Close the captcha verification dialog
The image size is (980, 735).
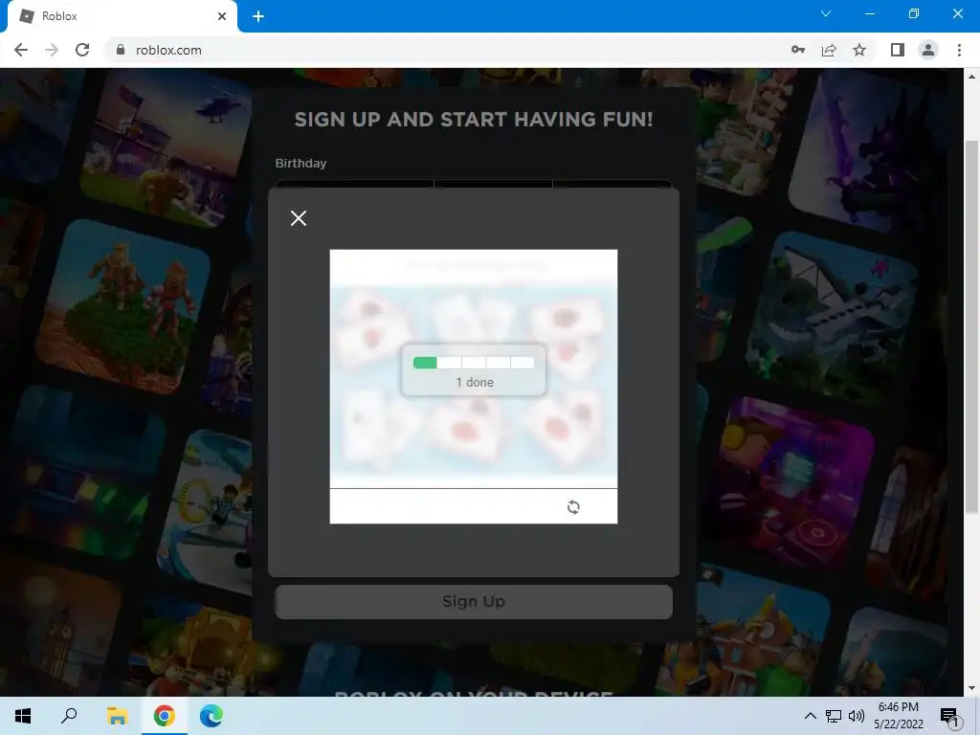click(x=299, y=218)
